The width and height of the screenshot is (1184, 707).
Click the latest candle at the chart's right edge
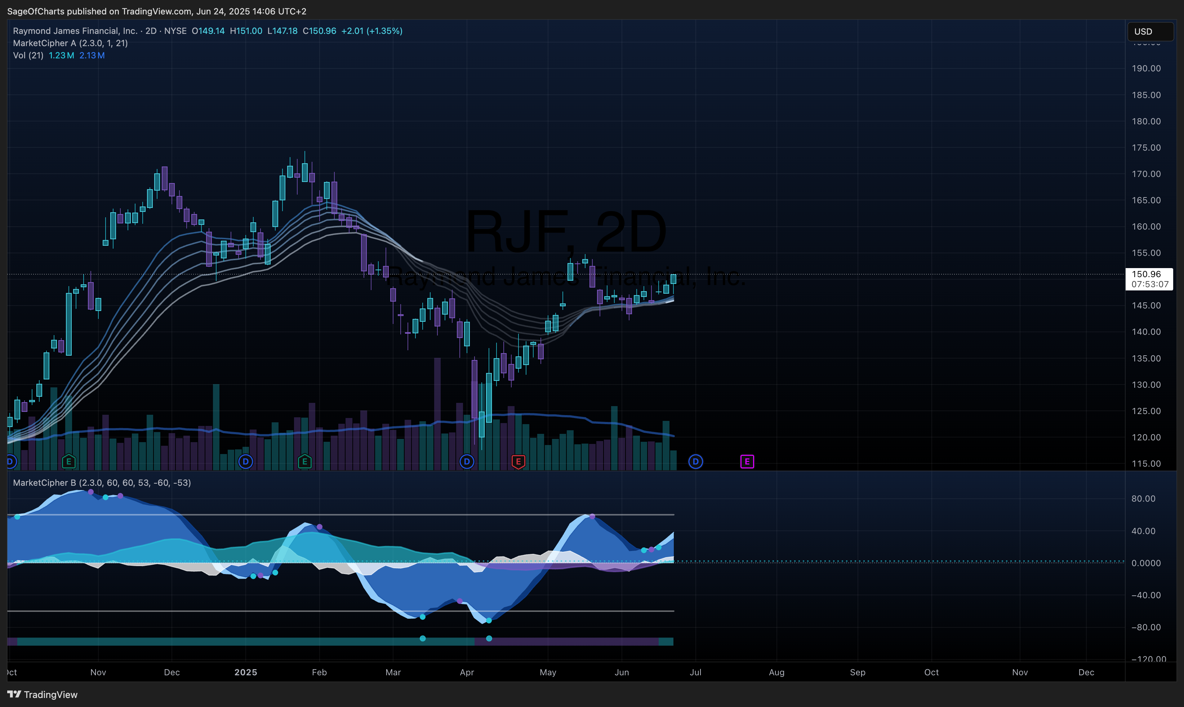point(673,280)
